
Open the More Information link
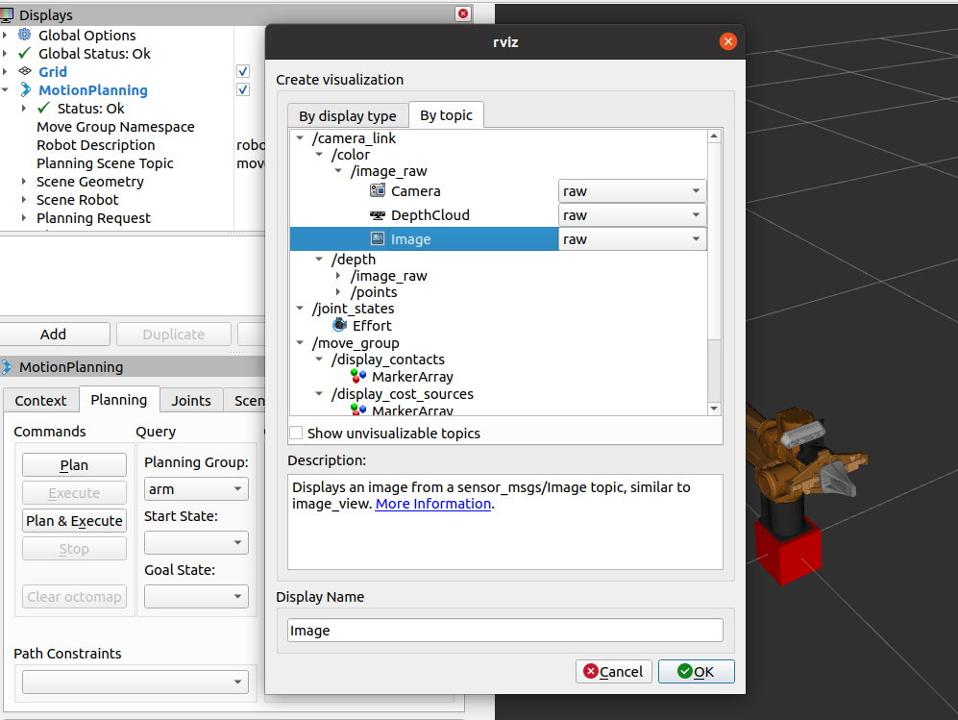tap(433, 504)
